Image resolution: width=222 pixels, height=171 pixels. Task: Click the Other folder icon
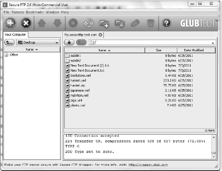7,55
